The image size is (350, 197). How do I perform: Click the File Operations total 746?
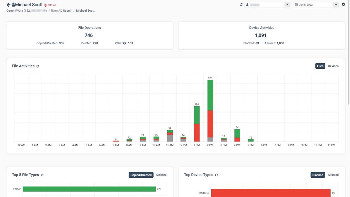tap(89, 35)
